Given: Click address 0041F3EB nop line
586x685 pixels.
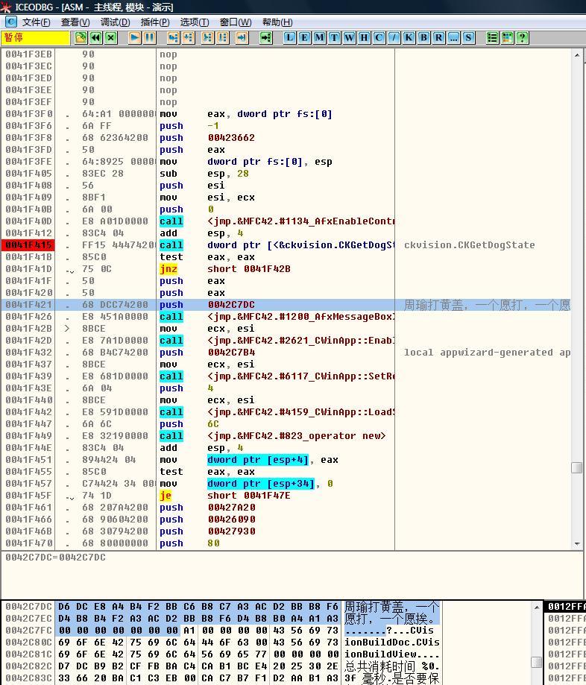Looking at the screenshot, I should click(x=28, y=54).
